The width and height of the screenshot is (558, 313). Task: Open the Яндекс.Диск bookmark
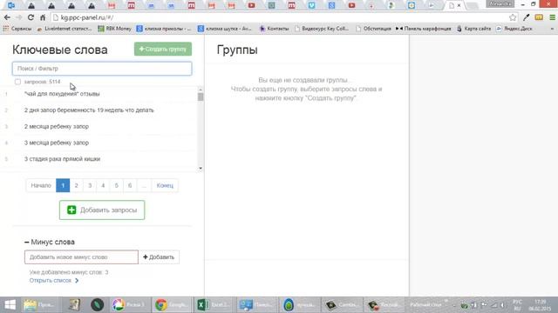(514, 29)
